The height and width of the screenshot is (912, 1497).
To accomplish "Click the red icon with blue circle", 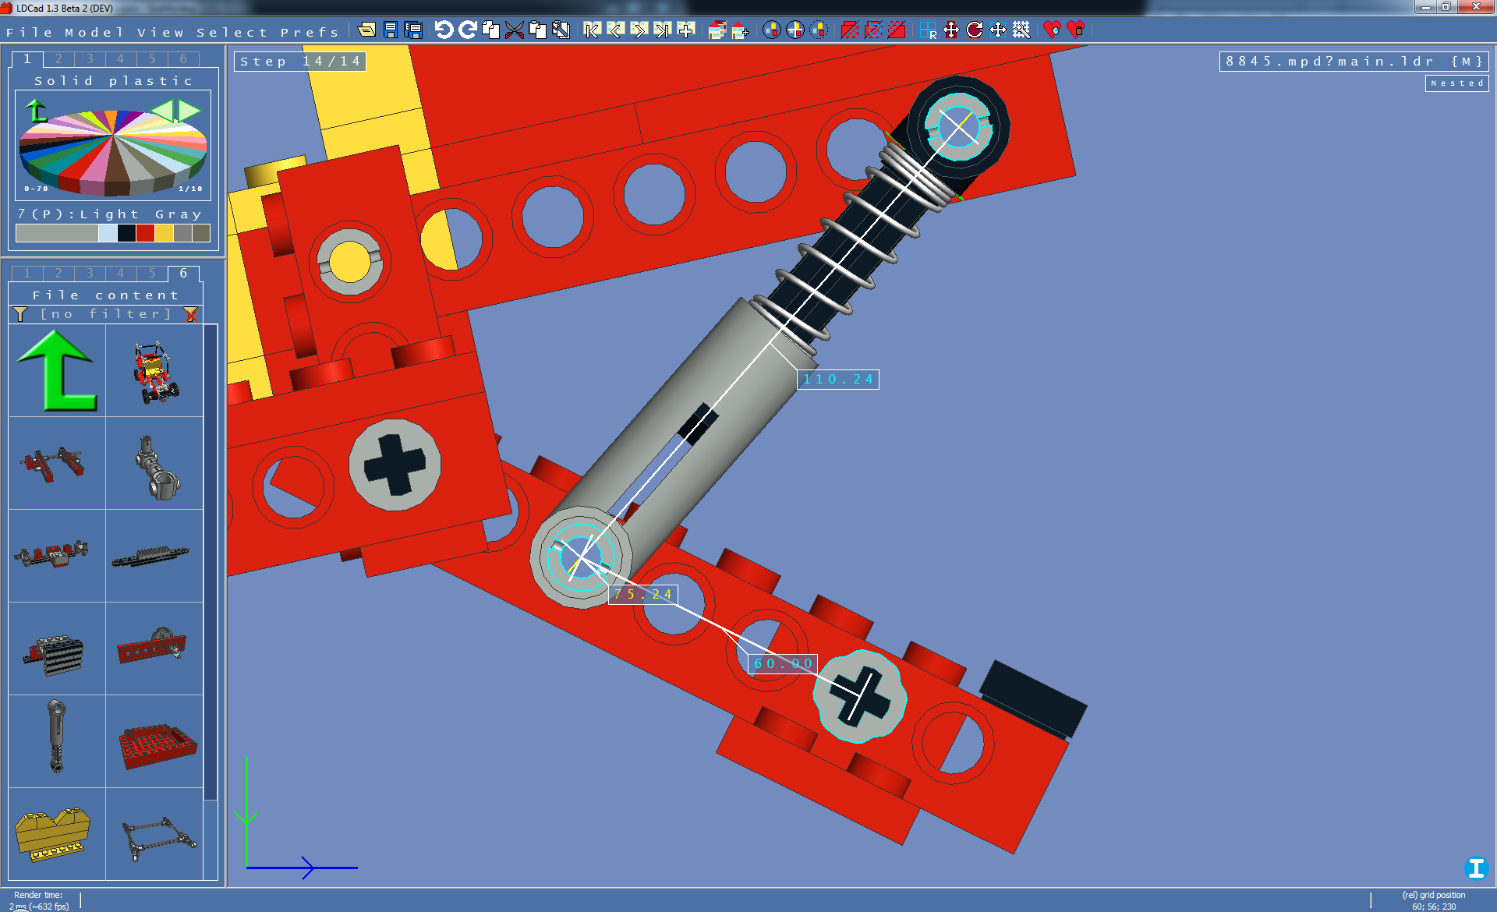I will [x=873, y=30].
